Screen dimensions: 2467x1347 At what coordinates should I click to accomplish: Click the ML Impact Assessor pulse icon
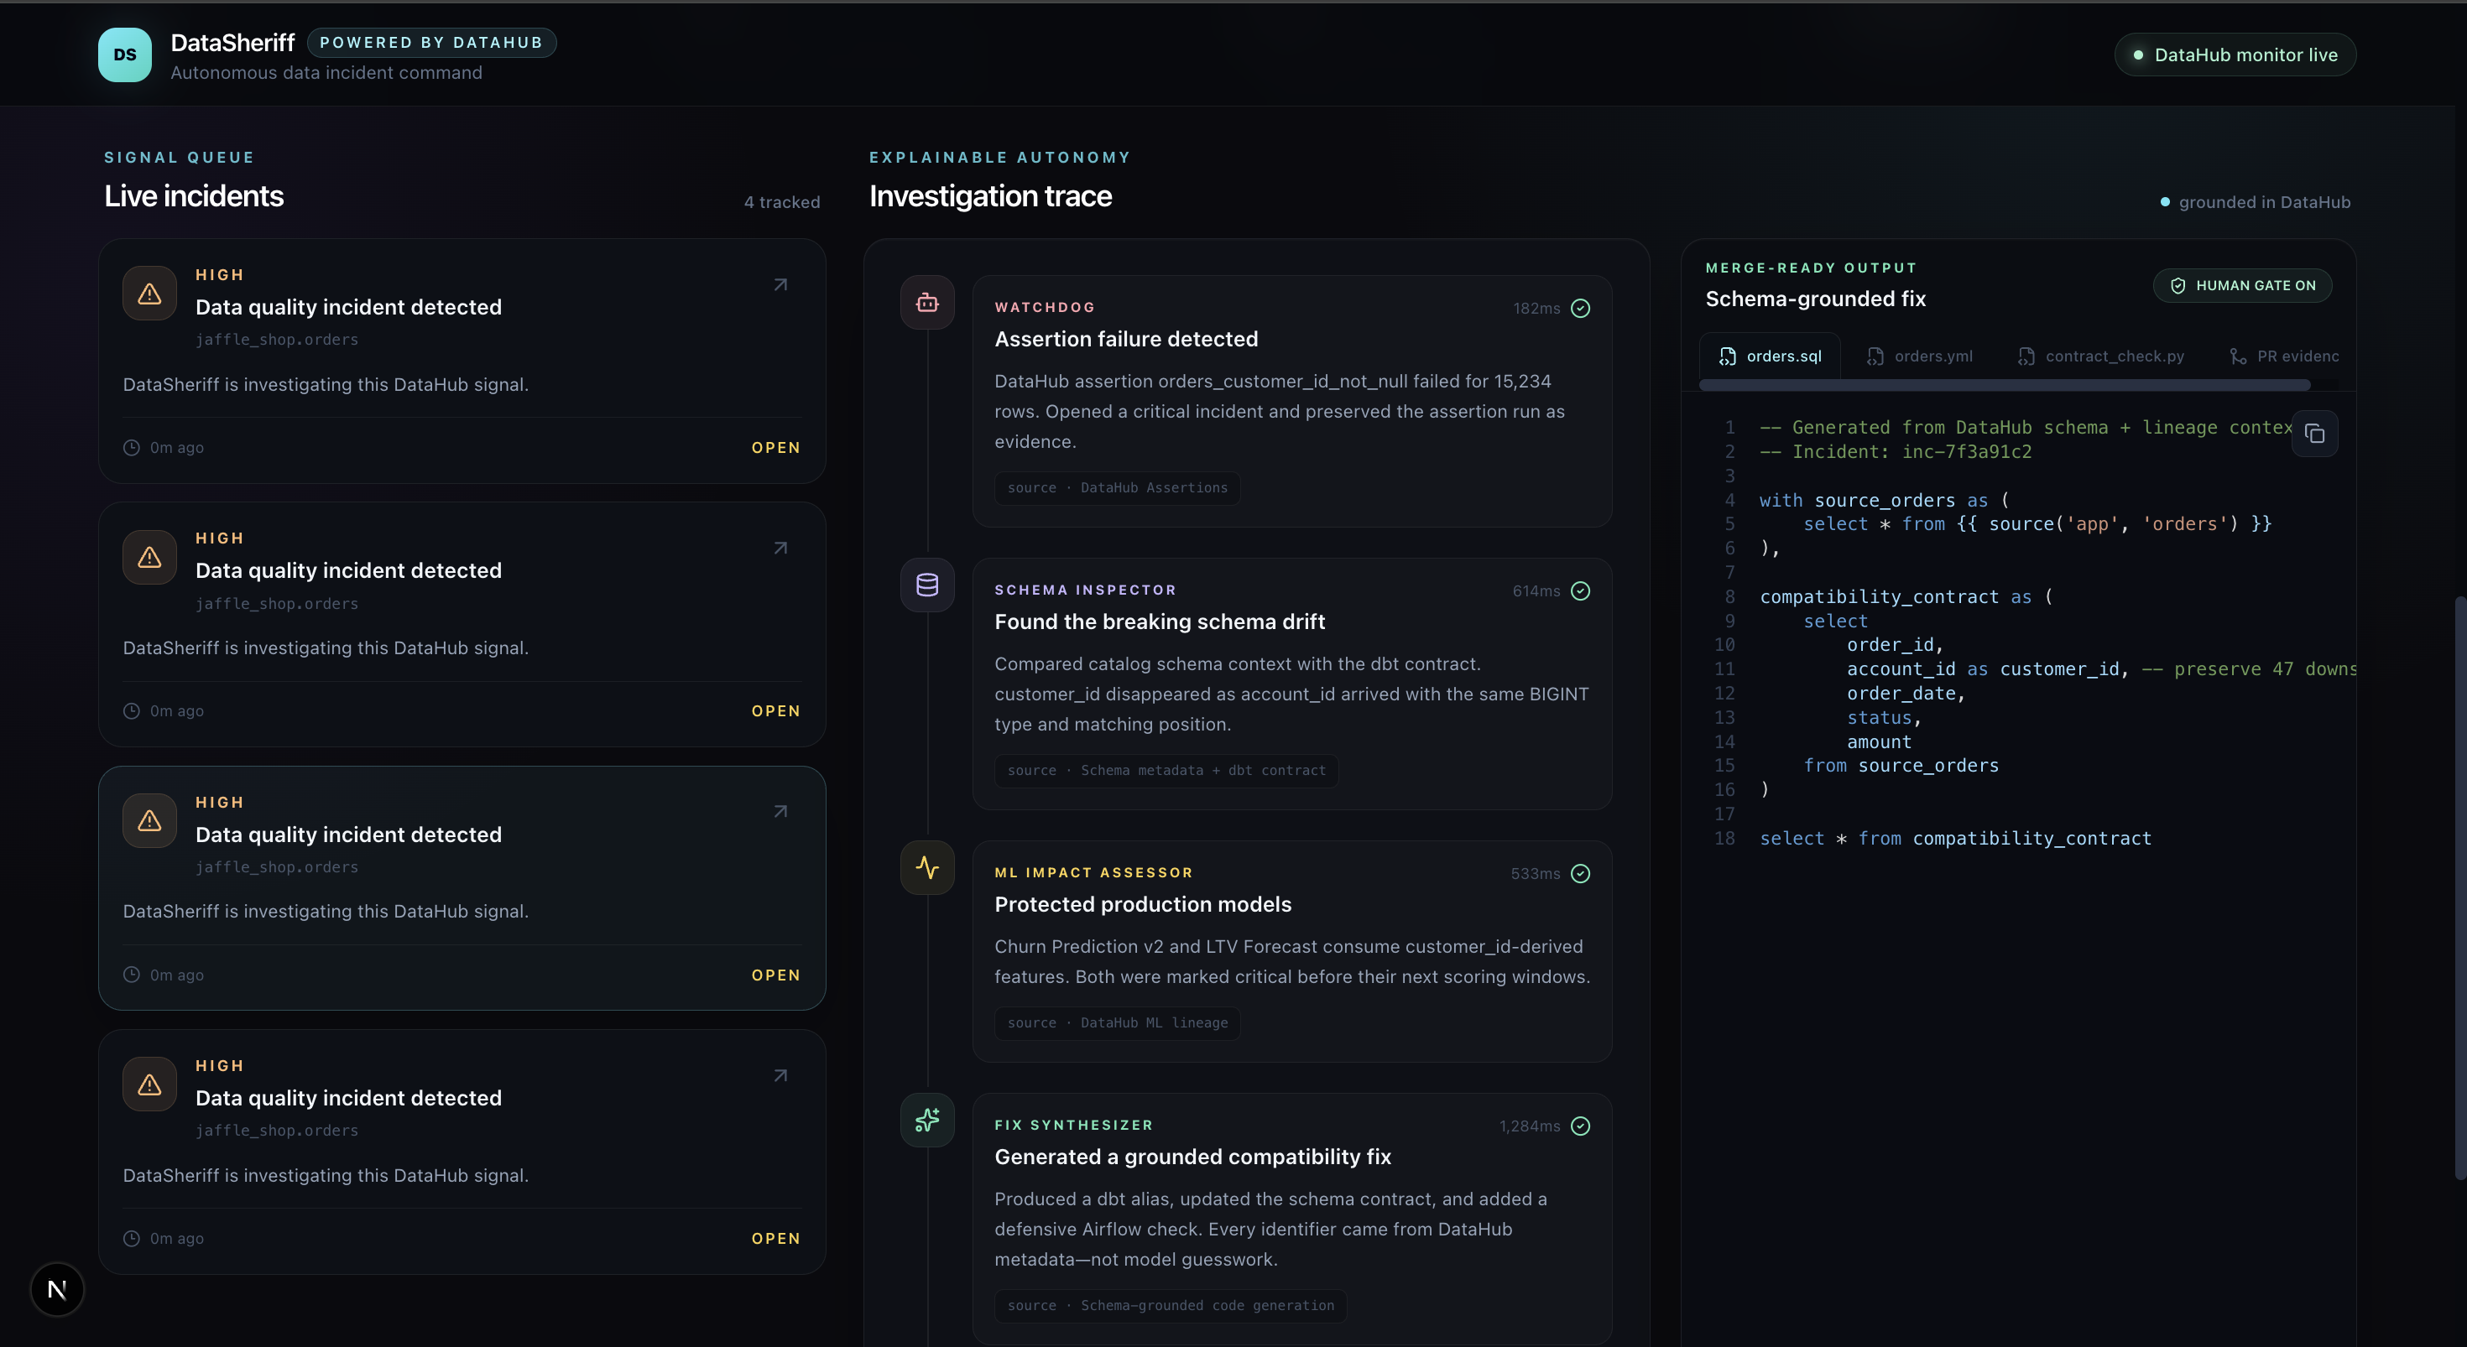927,867
